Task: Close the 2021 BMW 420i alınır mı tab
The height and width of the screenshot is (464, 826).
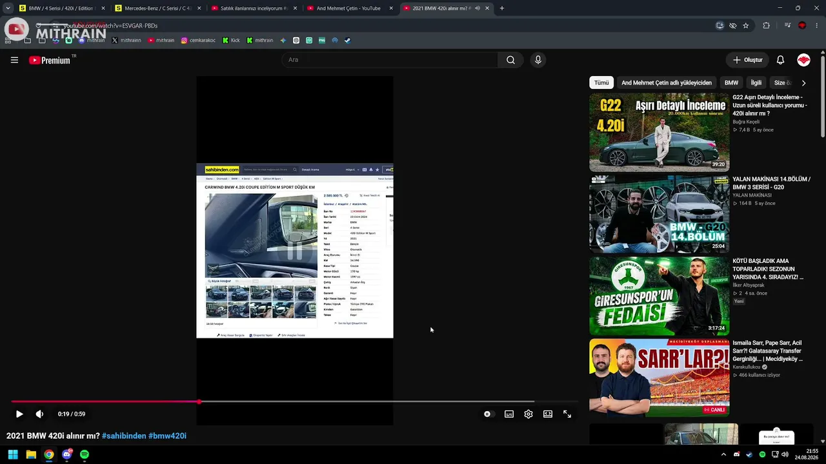Action: 487,8
